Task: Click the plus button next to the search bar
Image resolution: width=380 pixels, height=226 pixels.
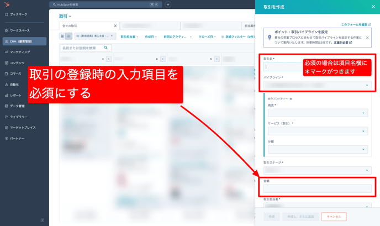Action: tap(168, 4)
